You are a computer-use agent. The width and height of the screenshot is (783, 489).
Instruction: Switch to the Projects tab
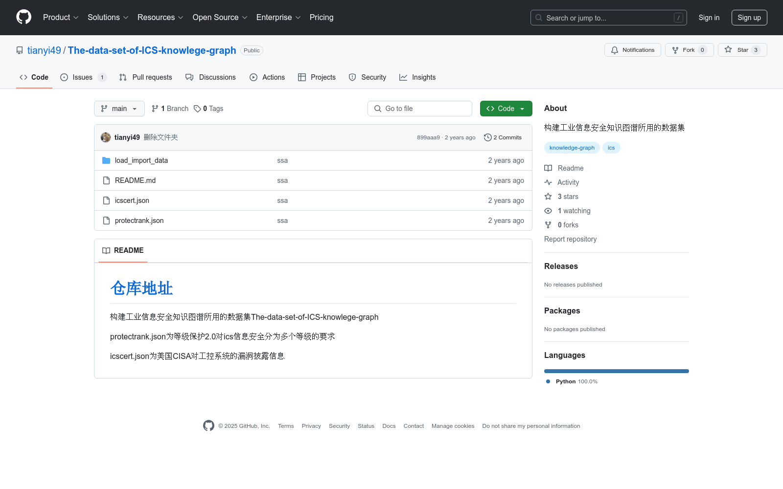pos(317,77)
